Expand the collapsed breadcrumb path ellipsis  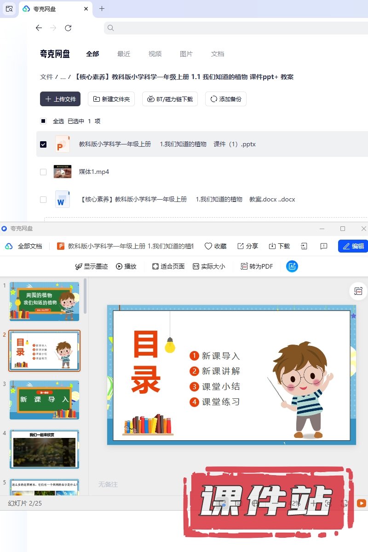(x=63, y=77)
